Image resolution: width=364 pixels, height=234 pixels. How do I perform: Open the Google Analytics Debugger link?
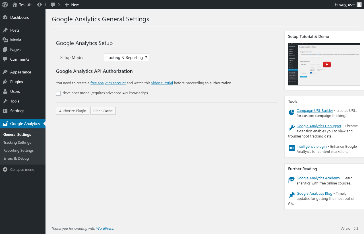[319, 126]
